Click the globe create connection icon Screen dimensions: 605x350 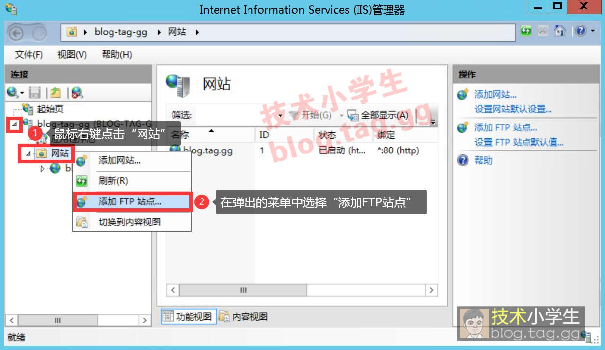[12, 92]
